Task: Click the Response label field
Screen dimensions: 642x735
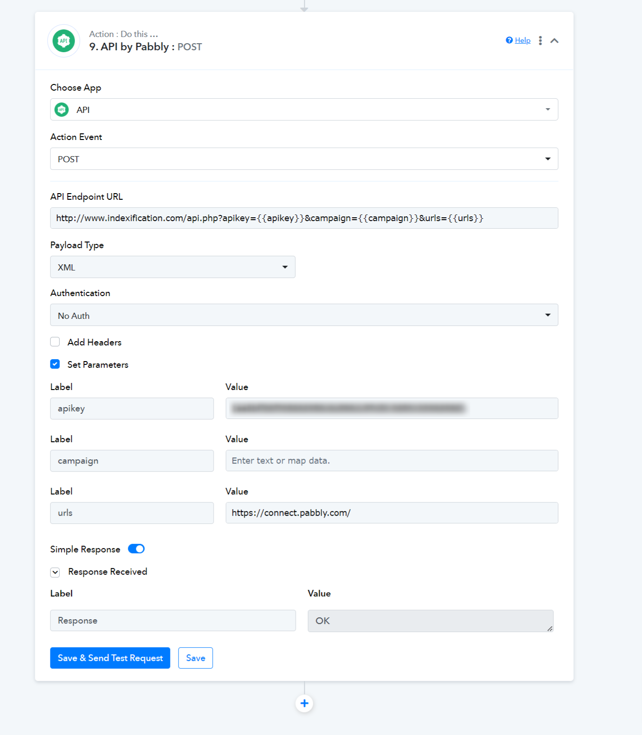Action: 173,621
